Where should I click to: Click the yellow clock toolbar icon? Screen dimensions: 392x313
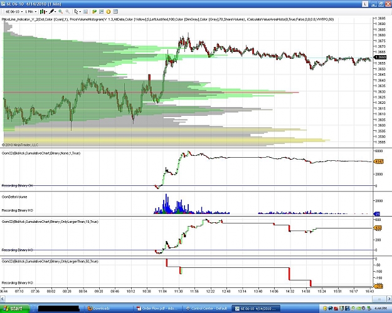pyautogui.click(x=109, y=11)
